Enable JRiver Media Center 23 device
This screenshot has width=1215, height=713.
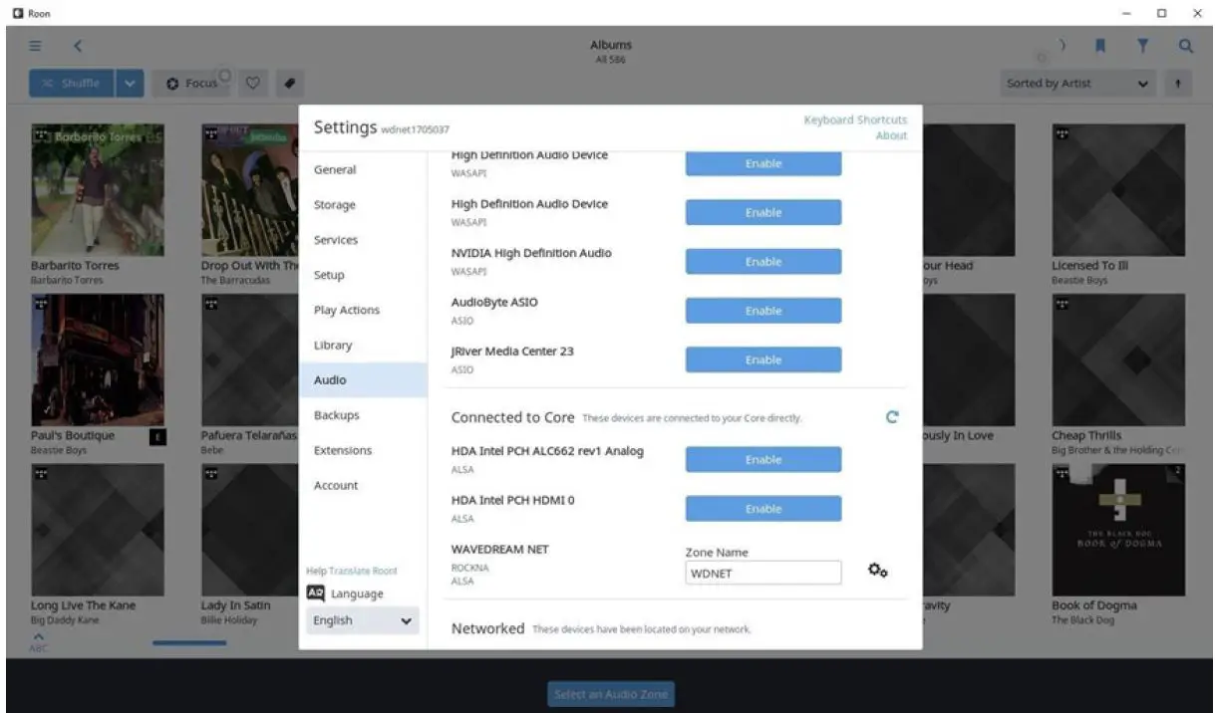pos(763,359)
